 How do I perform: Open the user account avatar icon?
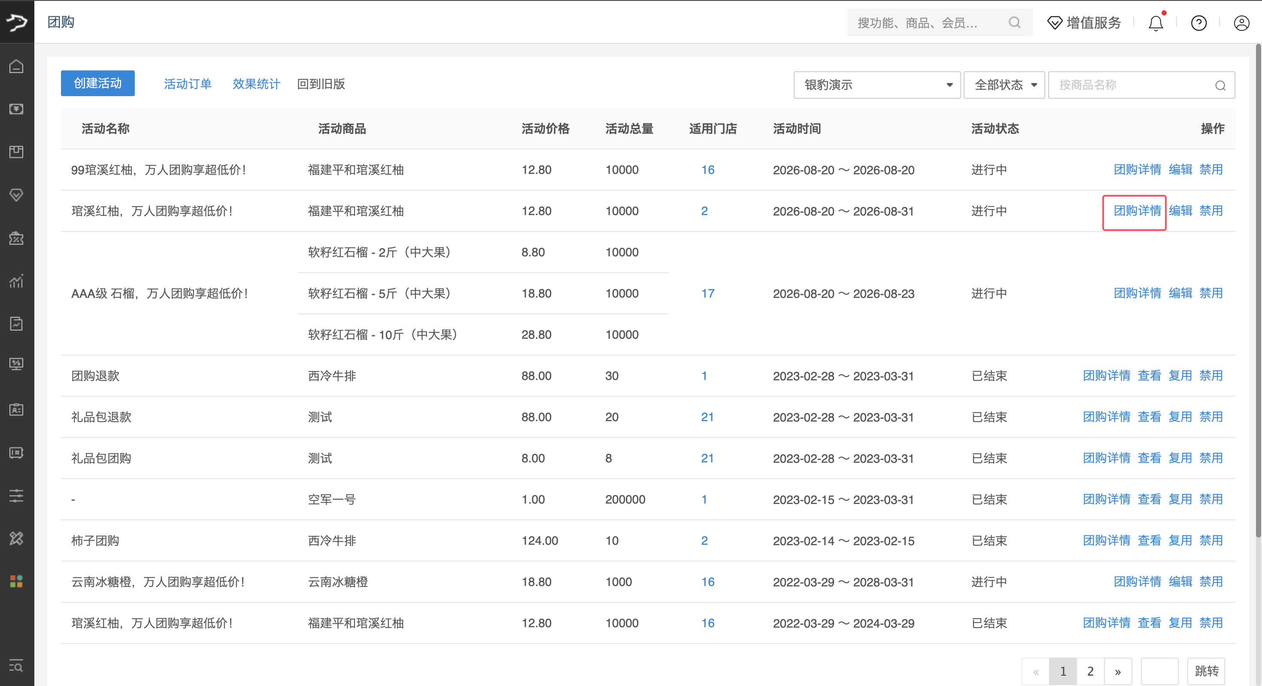click(x=1241, y=23)
